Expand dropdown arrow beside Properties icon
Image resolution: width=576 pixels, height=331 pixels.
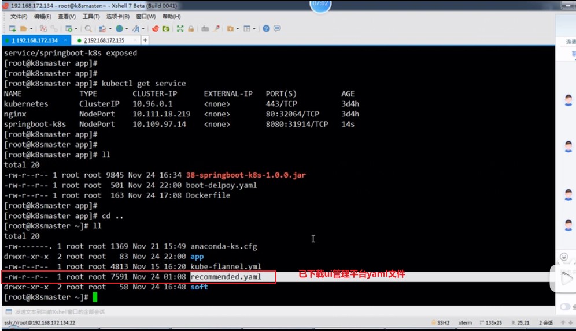[x=76, y=29]
